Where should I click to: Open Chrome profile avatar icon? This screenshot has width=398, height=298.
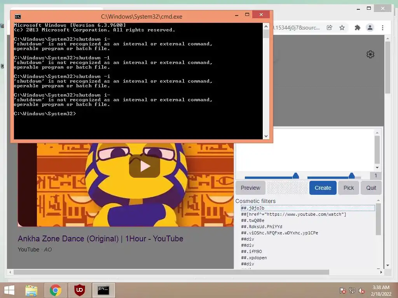click(370, 28)
